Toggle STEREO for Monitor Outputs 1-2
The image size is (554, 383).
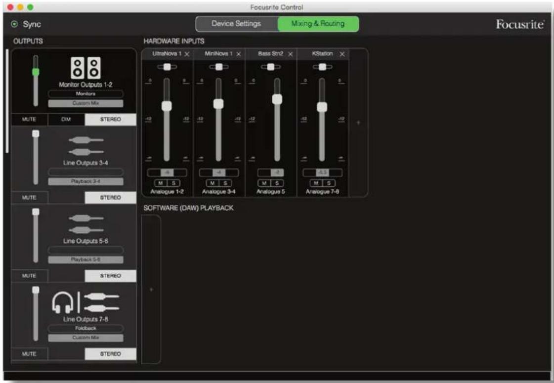(x=111, y=120)
